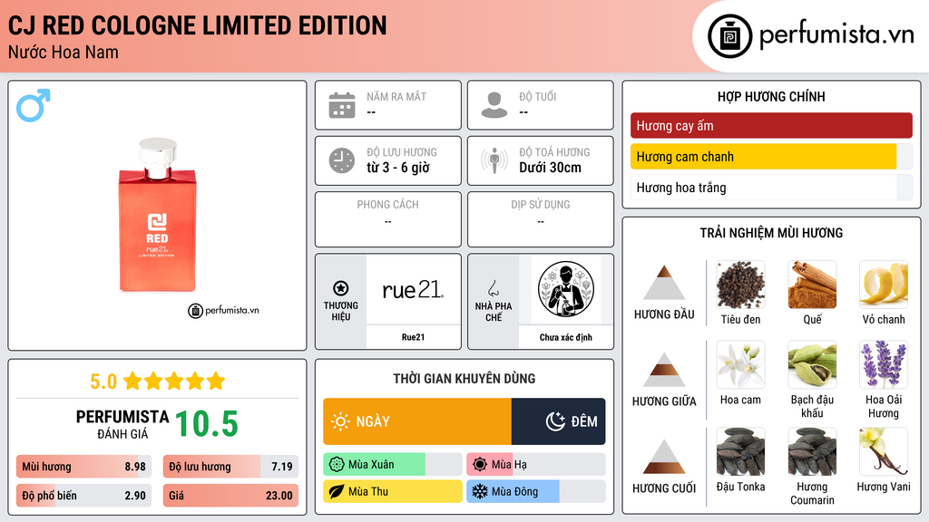Viewport: 929px width, 522px height.
Task: Click the Mùa Xuân season bar
Action: 393,465
